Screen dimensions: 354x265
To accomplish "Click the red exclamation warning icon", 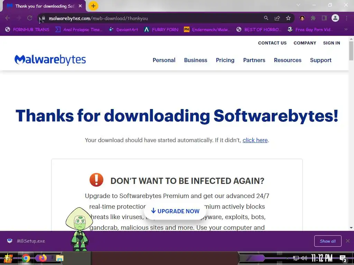I will coord(96,180).
